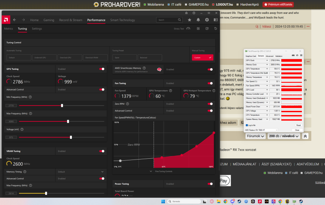325x205 pixels.
Task: Open the Opera browser taskbar icon
Action: tap(212, 201)
